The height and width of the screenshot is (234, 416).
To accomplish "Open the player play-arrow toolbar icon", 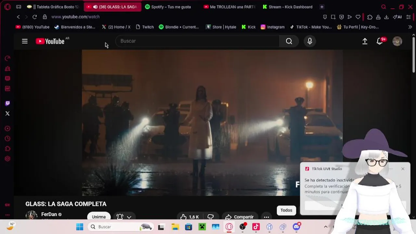I will [350, 17].
